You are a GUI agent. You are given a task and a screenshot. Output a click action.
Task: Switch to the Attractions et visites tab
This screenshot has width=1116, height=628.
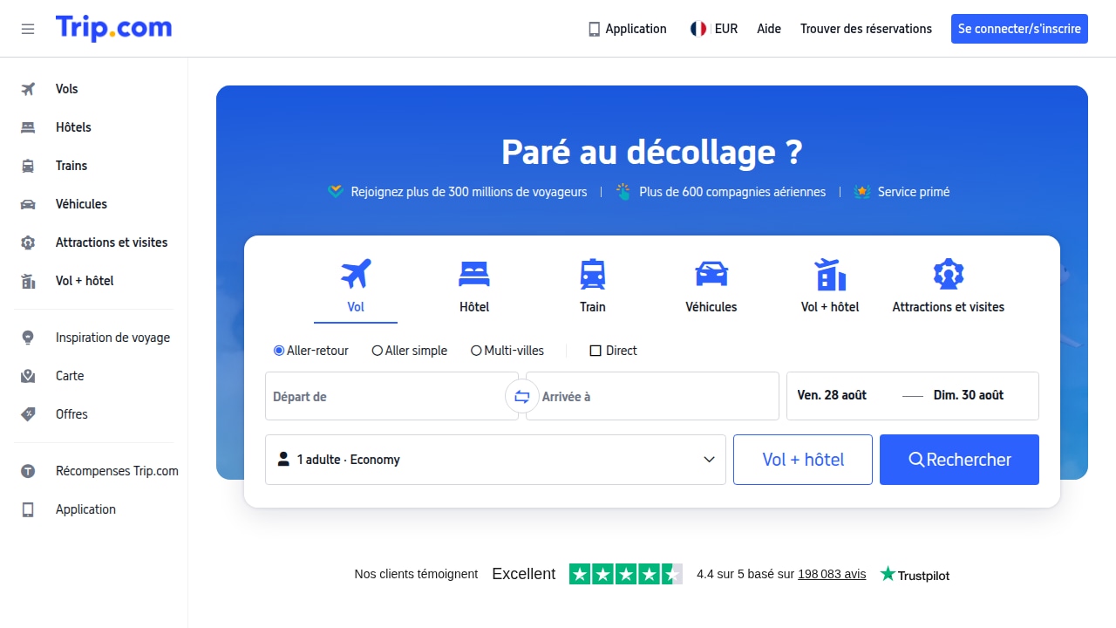(949, 288)
